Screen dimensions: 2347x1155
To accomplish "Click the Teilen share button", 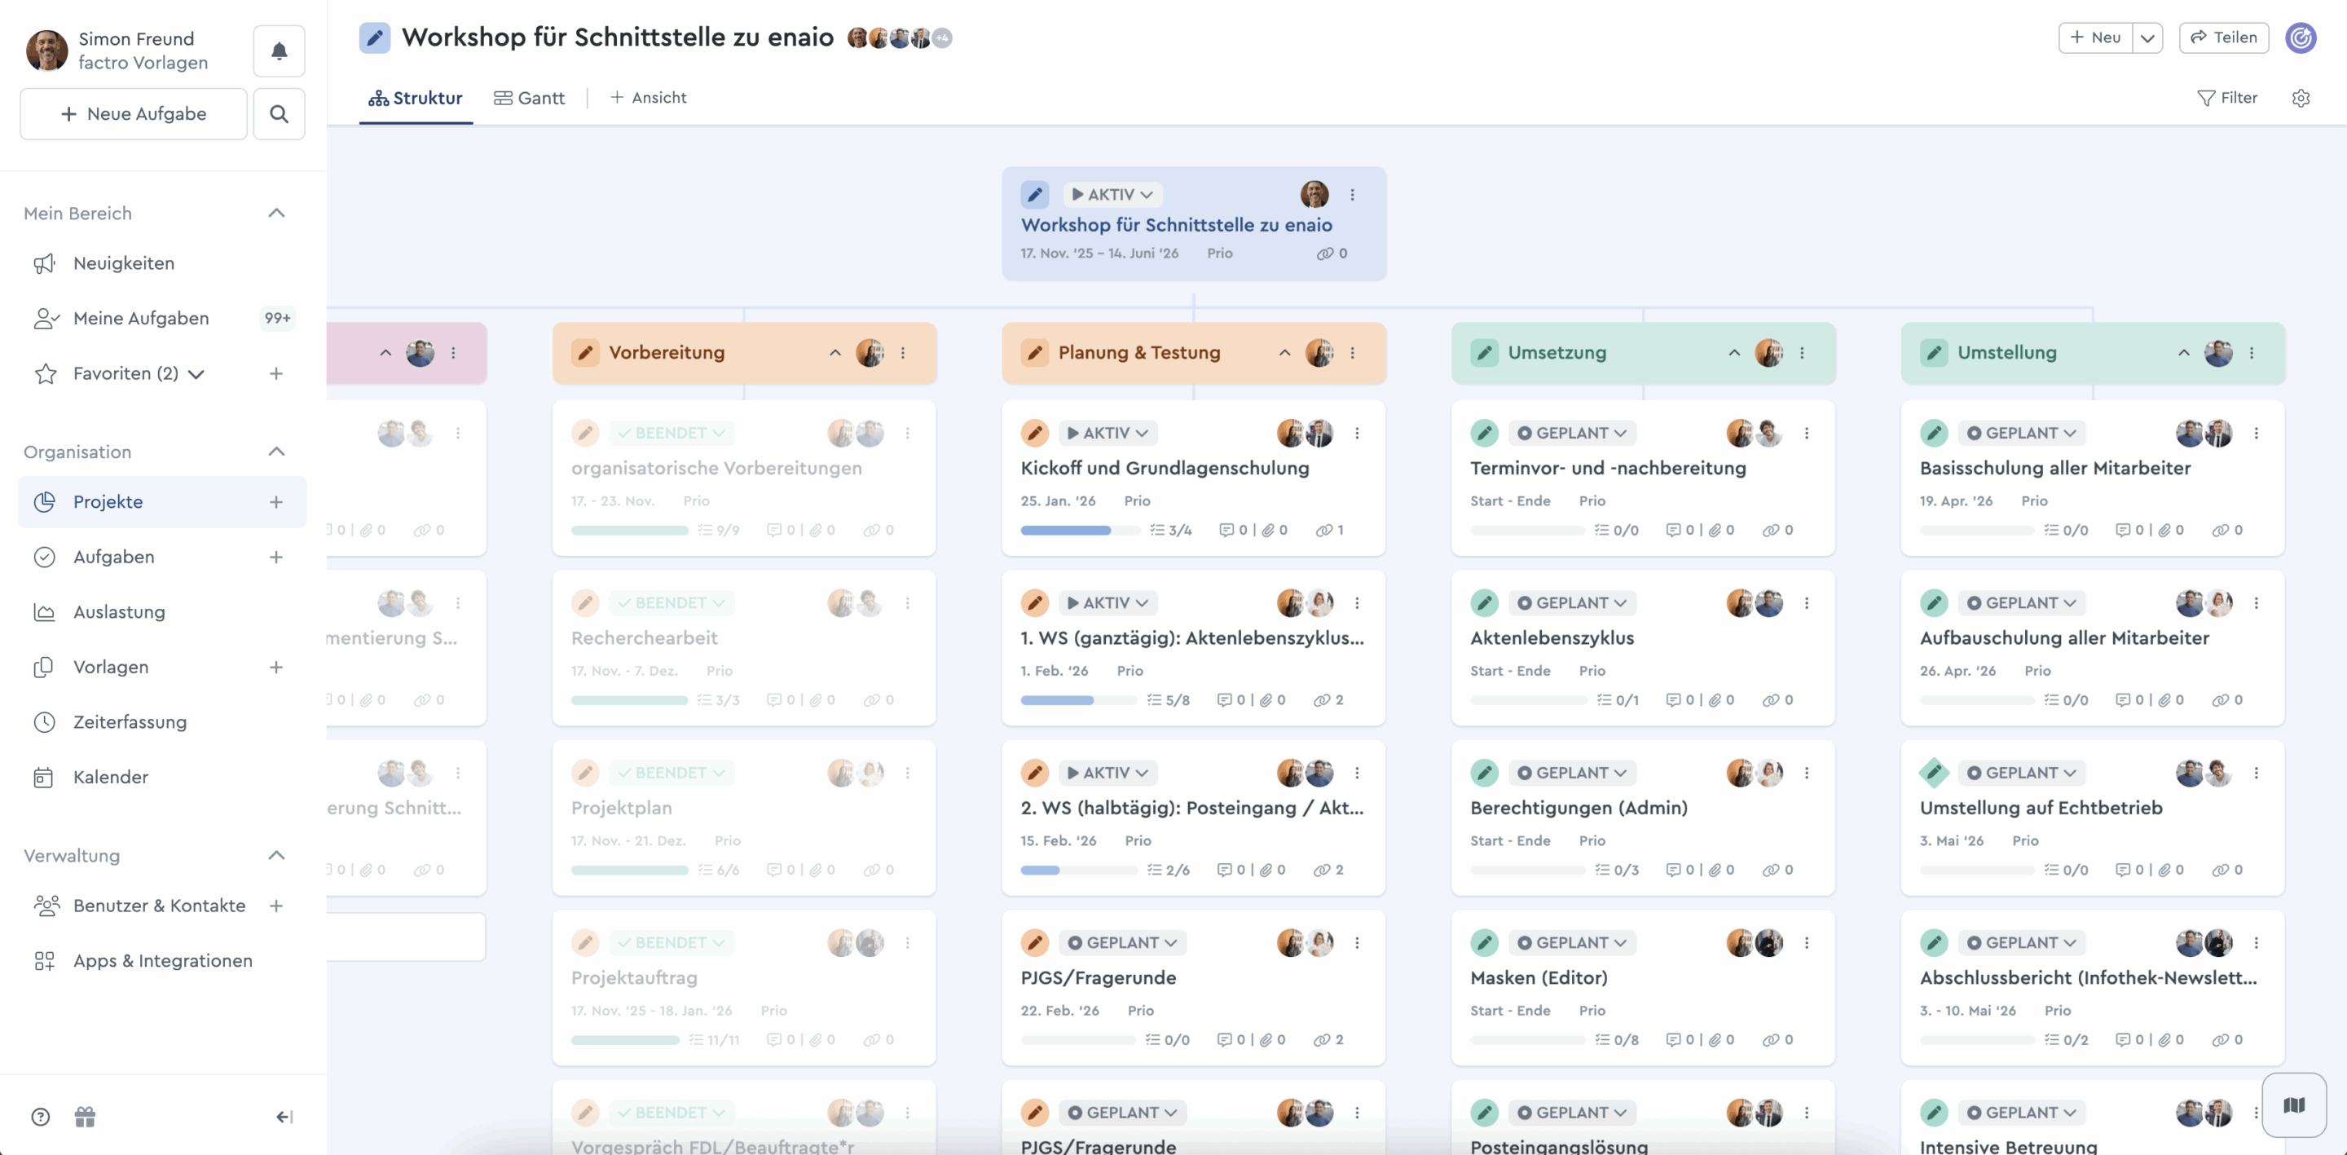I will click(2223, 37).
